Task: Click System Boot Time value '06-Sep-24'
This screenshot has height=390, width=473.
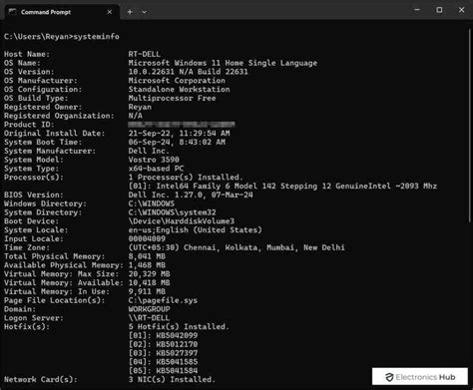Action: pyautogui.click(x=177, y=142)
